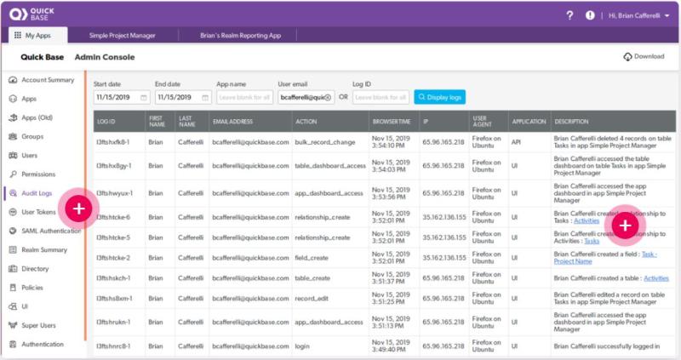The height and width of the screenshot is (360, 681).
Task: Click the Display logs button
Action: pos(439,97)
